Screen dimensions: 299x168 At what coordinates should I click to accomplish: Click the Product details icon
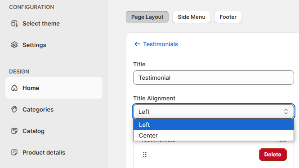(x=14, y=152)
